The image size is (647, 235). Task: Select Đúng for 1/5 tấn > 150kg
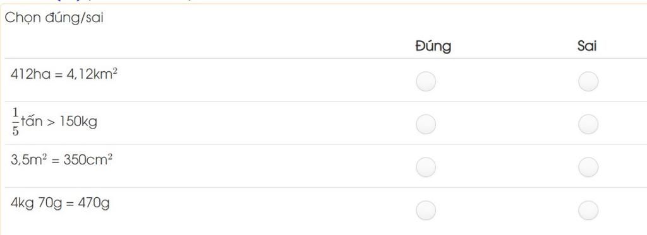tap(426, 124)
